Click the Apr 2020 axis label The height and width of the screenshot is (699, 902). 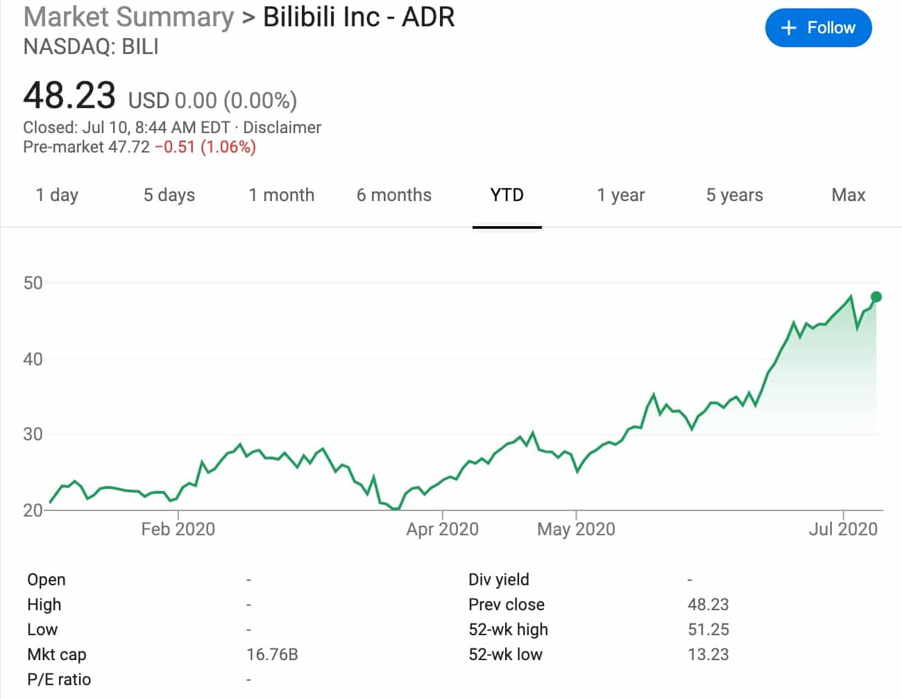coord(443,529)
